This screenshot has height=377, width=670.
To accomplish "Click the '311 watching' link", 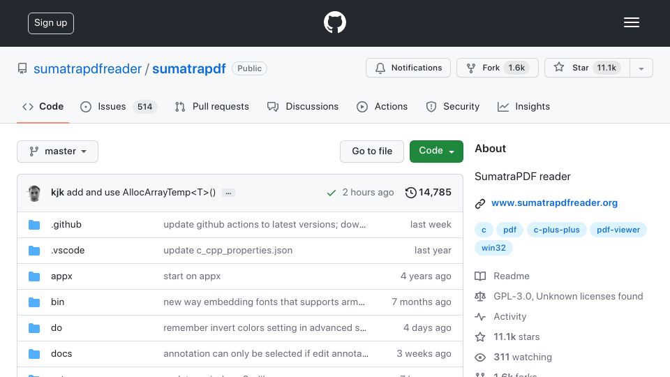I will point(523,357).
